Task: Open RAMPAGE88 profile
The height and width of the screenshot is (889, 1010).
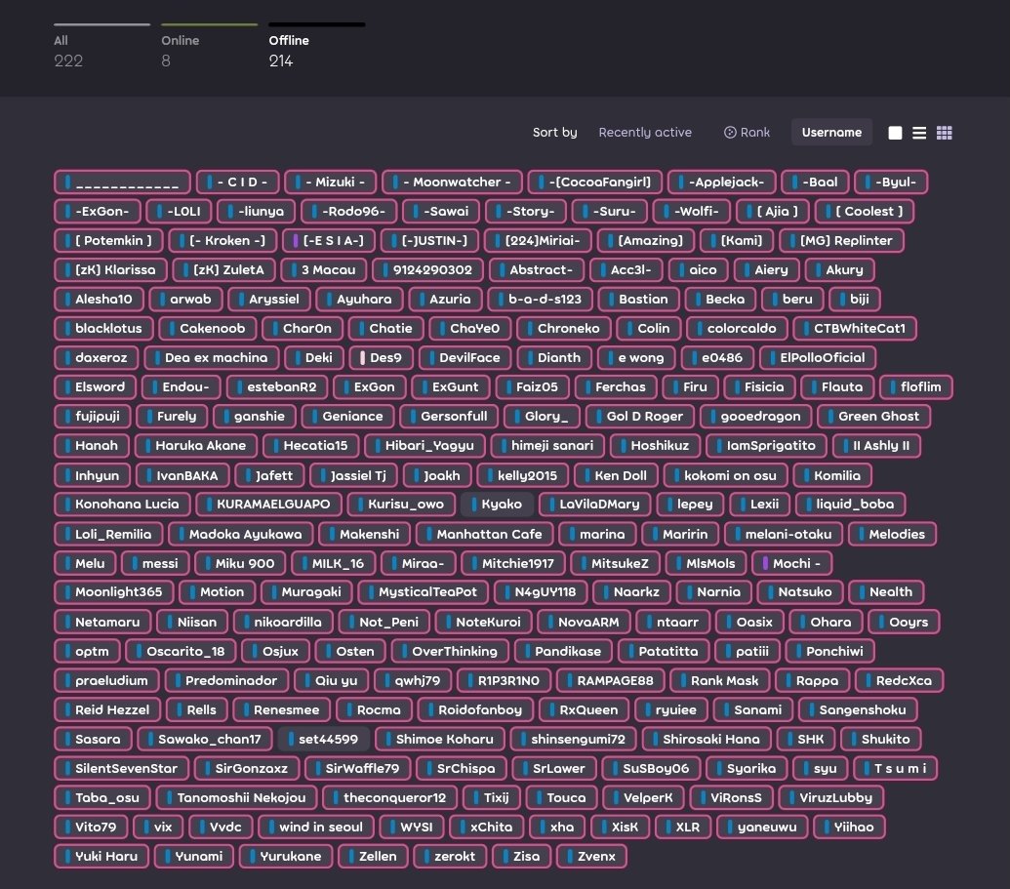Action: point(610,681)
